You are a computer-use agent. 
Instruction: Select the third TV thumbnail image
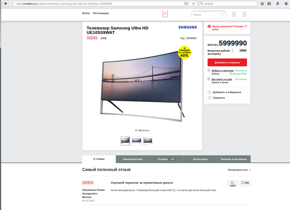(148, 141)
